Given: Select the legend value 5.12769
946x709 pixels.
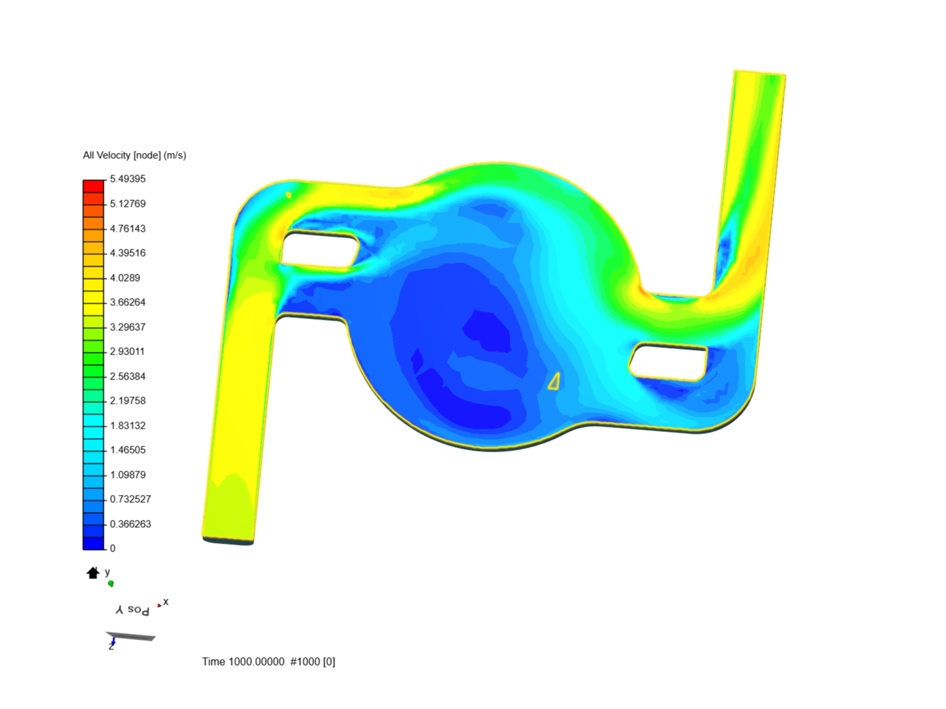Looking at the screenshot, I should (x=127, y=204).
